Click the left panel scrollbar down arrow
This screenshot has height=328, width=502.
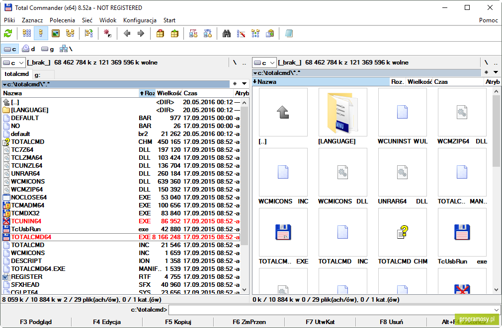coord(244,290)
